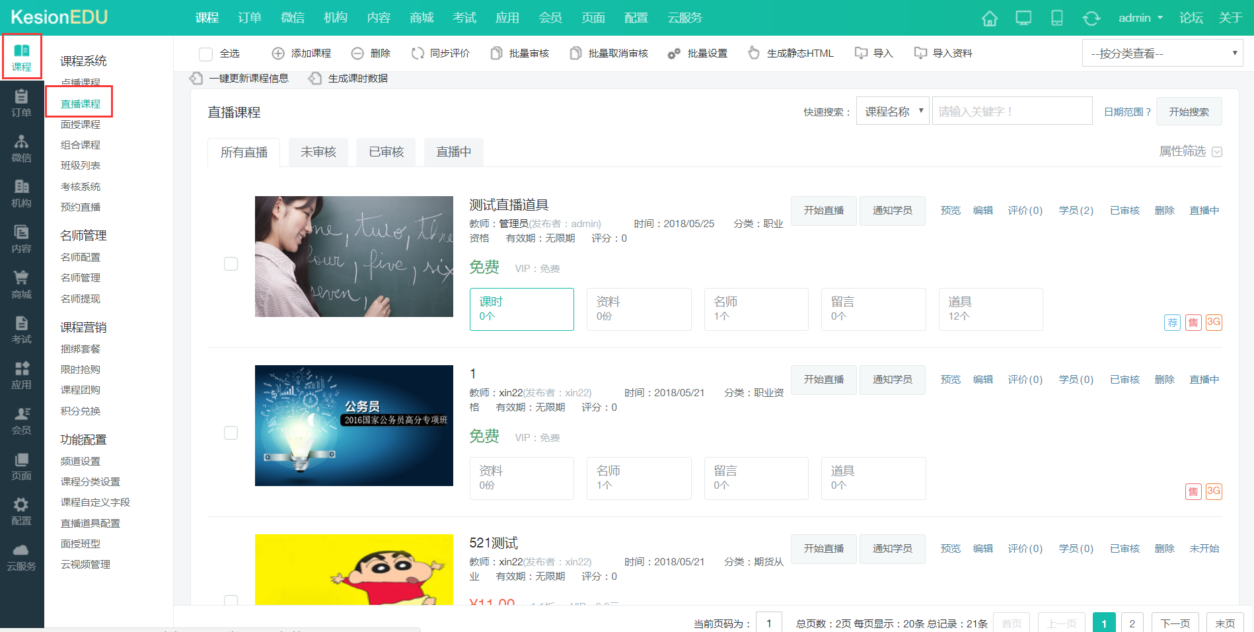
Task: Check the box next to 测试直播道具 course
Action: 231,263
